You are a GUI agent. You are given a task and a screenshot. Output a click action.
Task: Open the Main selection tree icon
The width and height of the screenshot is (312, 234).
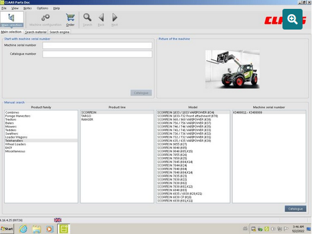12,18
